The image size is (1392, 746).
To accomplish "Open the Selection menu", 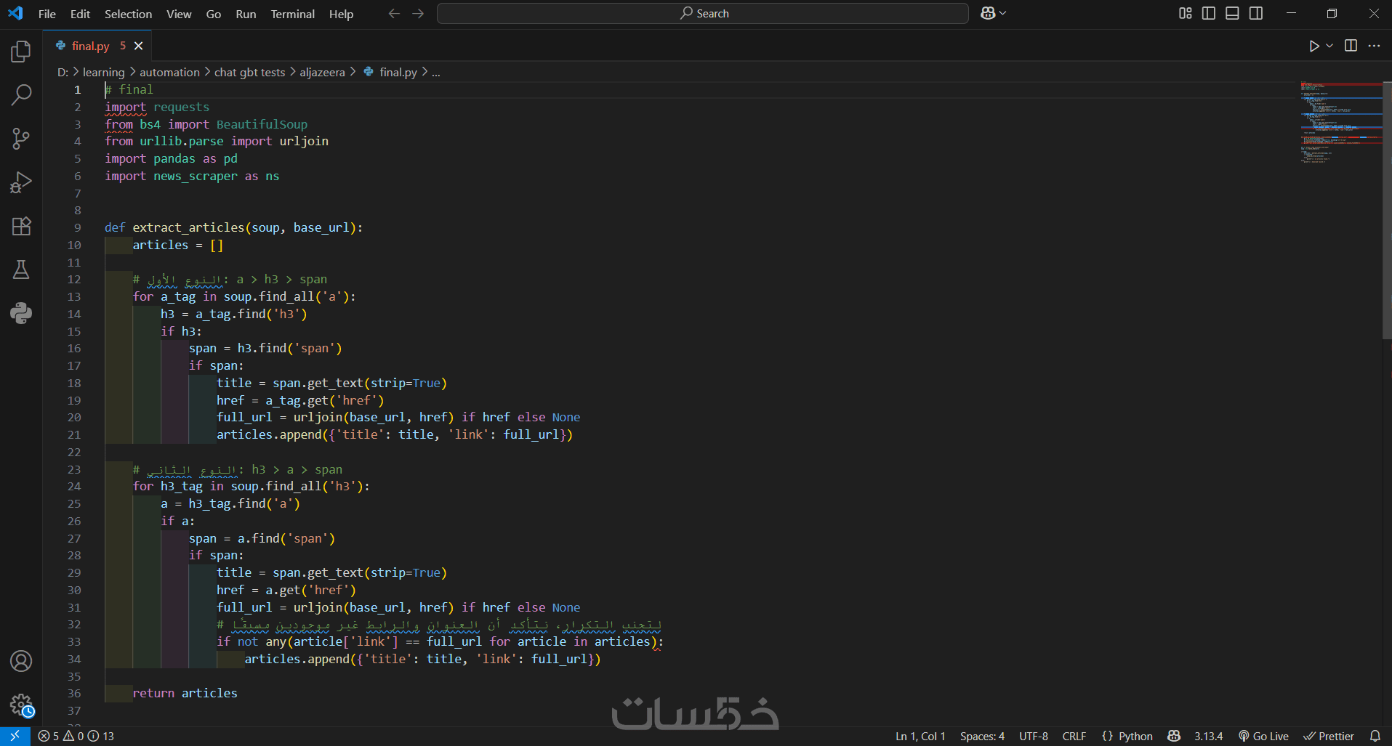I will (x=128, y=14).
